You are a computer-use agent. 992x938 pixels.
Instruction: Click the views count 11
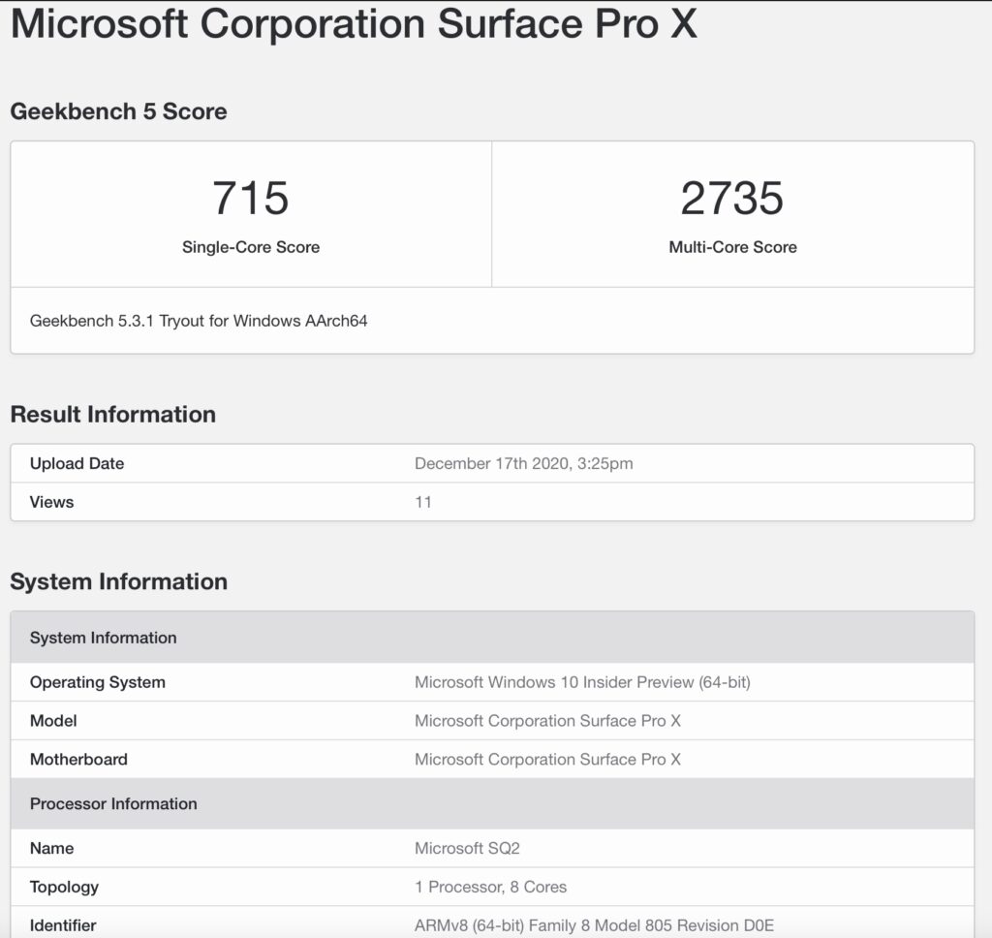[423, 502]
